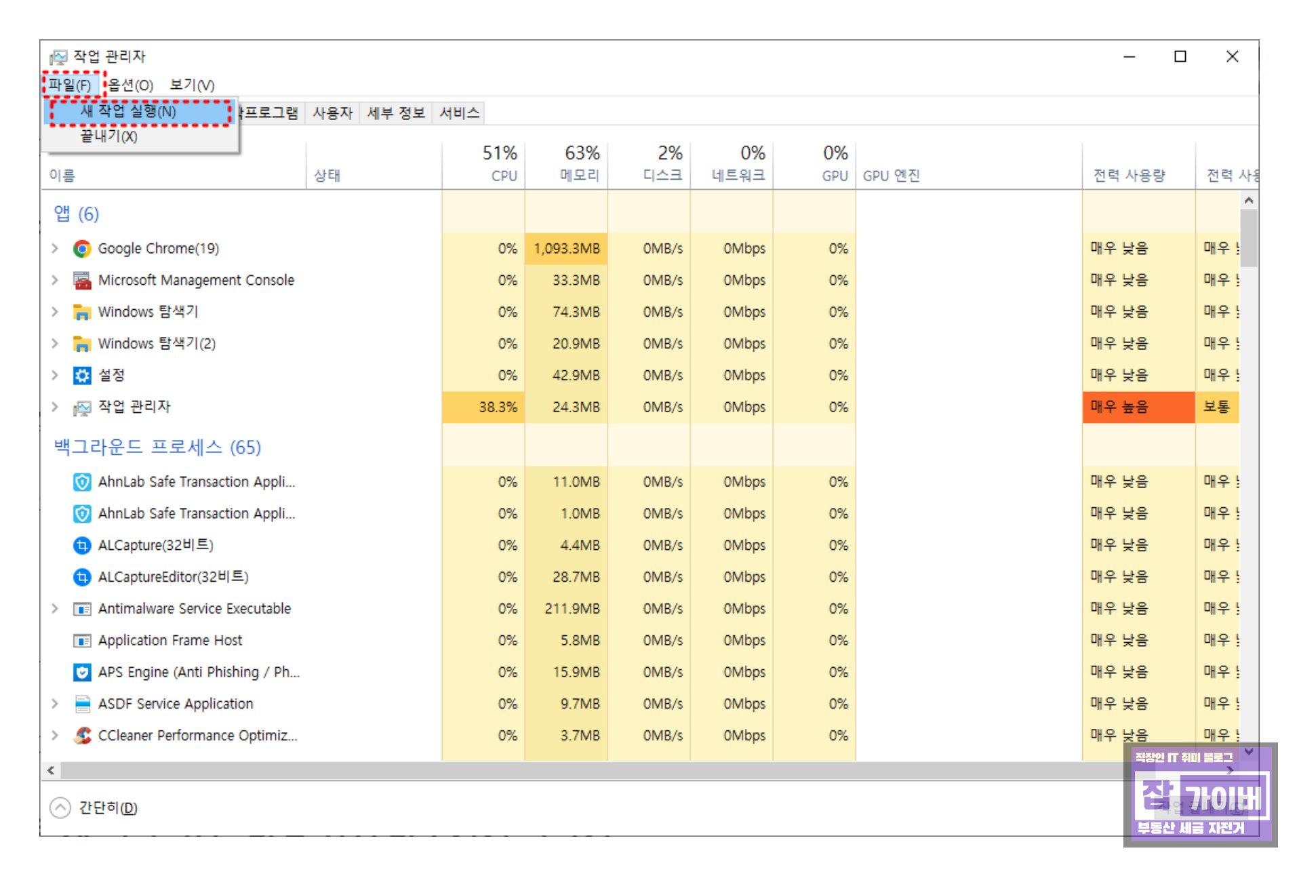The width and height of the screenshot is (1299, 876).
Task: Click the 간단히 collapse arrow icon
Action: [x=60, y=808]
